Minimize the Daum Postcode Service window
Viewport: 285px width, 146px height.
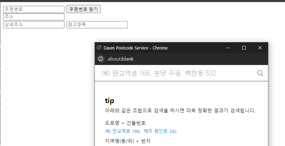[228, 48]
